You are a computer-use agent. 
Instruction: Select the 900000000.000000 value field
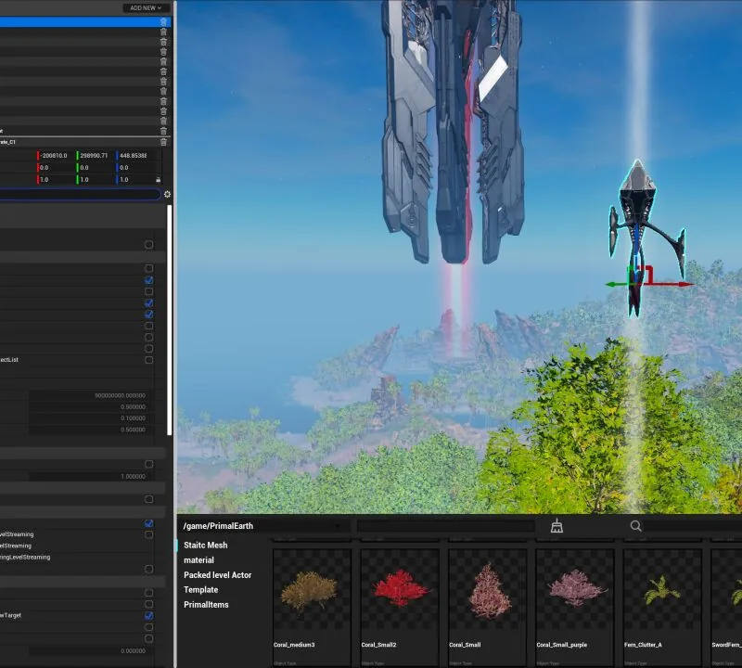(x=91, y=395)
